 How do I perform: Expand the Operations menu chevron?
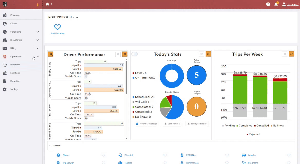[38, 56]
